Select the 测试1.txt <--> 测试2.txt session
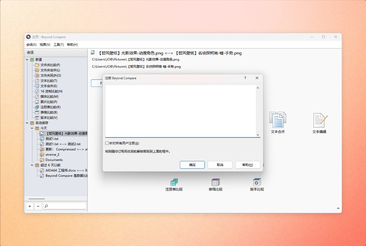 [x=63, y=144]
